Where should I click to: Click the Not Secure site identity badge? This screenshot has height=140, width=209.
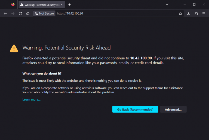(x=44, y=14)
